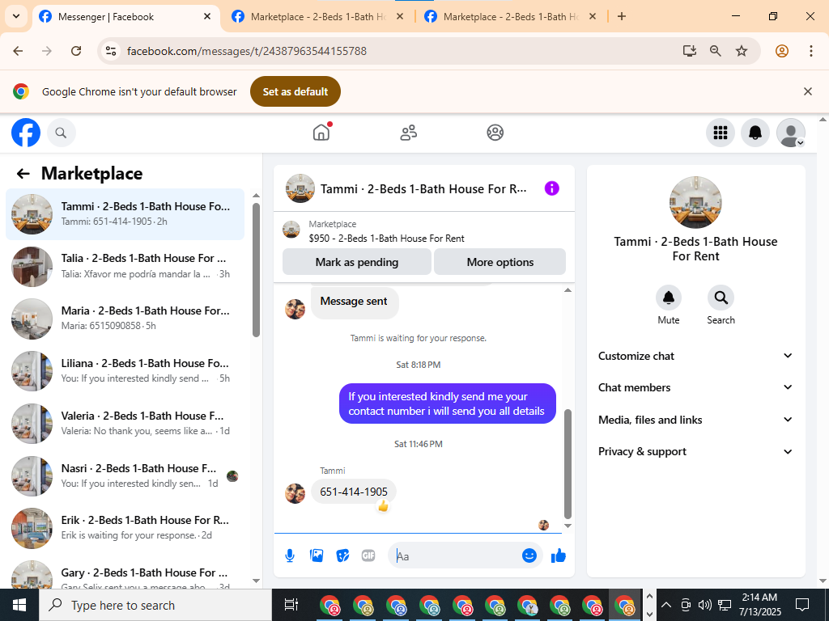Expand Chat members section
The height and width of the screenshot is (621, 829).
coord(695,387)
